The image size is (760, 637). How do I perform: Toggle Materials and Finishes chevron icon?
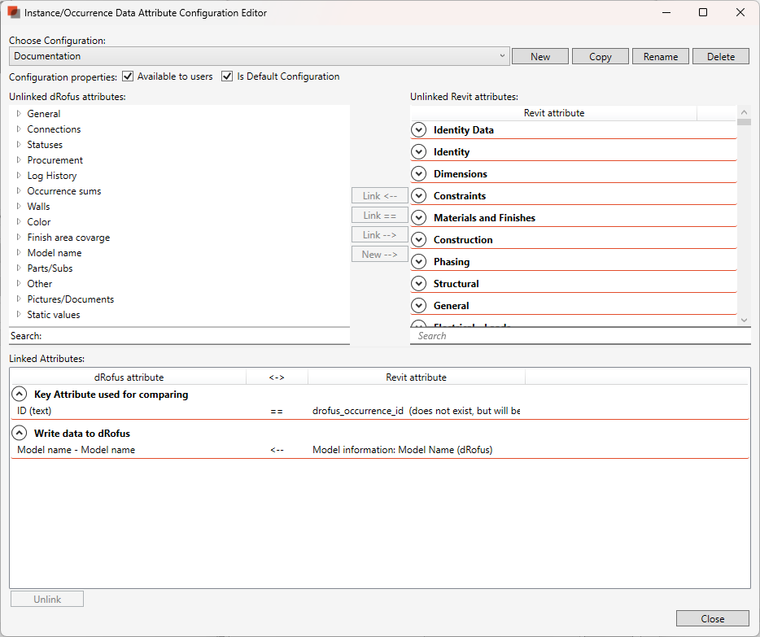pyautogui.click(x=419, y=218)
